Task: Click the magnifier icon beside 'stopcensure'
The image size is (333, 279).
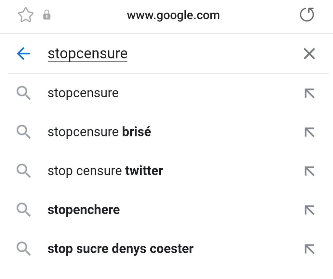Action: (x=23, y=93)
